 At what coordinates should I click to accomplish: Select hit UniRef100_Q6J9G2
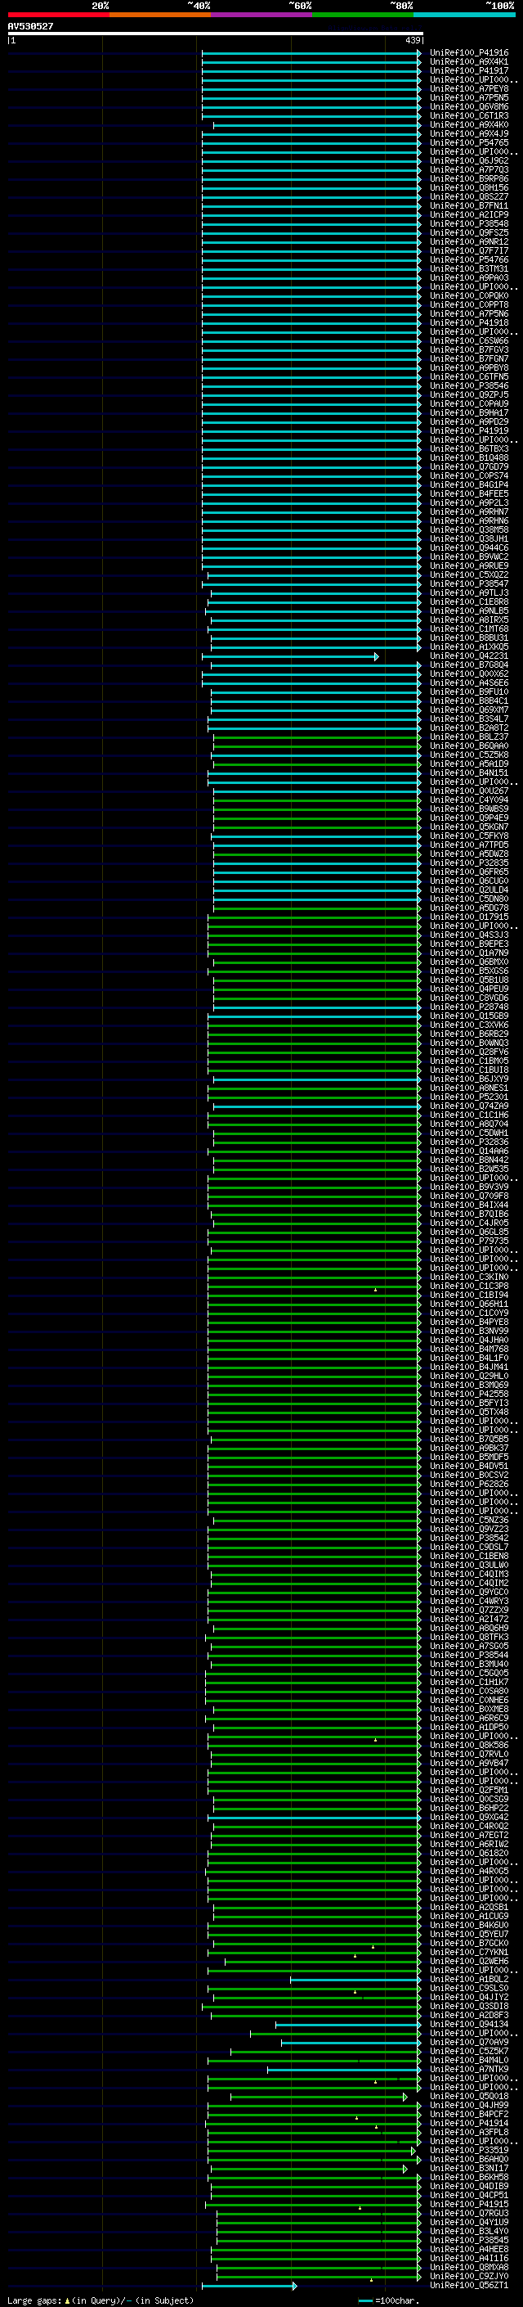pyautogui.click(x=468, y=161)
